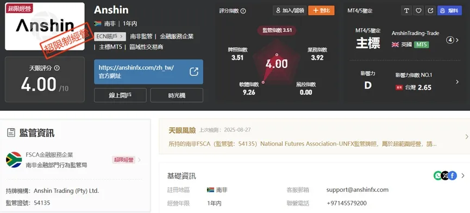Viewport: 470px width, 213px height.
Task: Click the last-checked date 2025-08-27
Action: click(237, 130)
